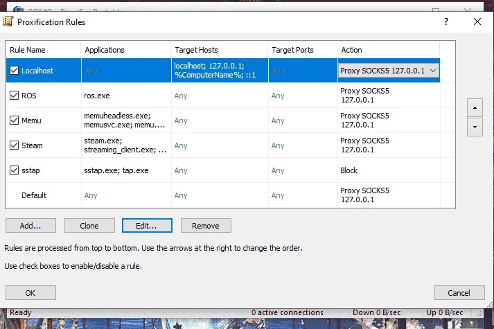Select the Memu rule name
This screenshot has width=494, height=329.
(31, 121)
